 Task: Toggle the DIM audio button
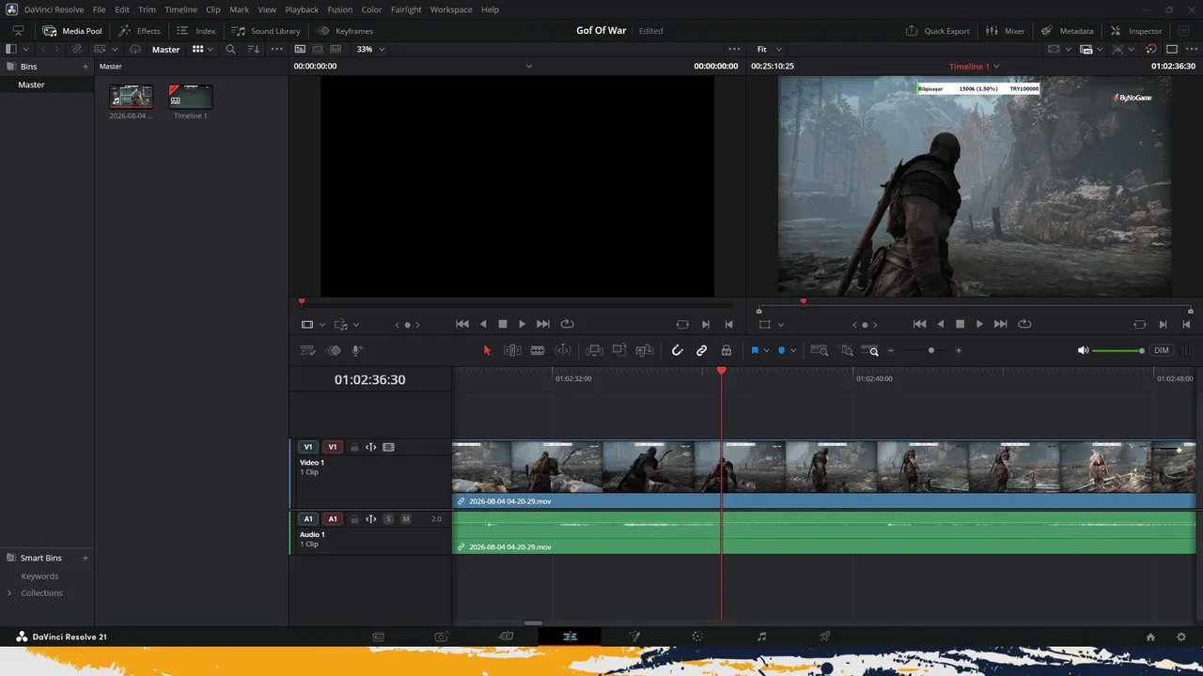point(1162,350)
